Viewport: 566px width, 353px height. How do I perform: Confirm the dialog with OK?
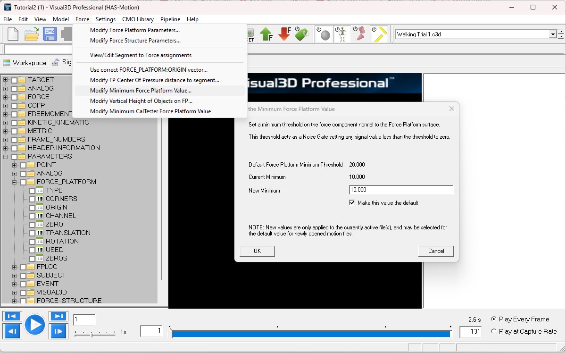pyautogui.click(x=257, y=251)
